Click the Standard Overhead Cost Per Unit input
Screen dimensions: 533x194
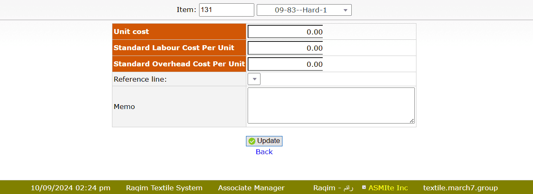[x=285, y=64]
